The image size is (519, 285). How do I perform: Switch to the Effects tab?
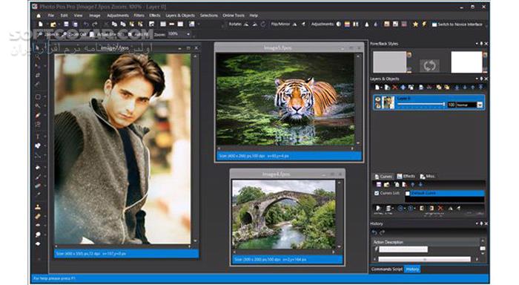click(x=406, y=177)
